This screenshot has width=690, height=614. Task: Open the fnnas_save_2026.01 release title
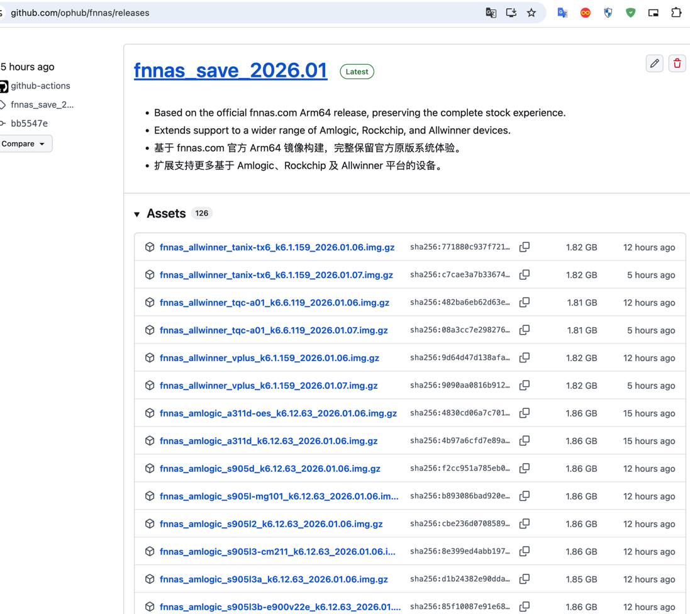tap(230, 70)
